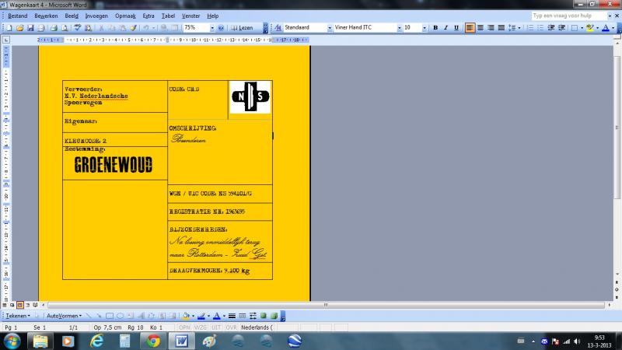
Task: Open the font size 10 dropdown
Action: coord(424,28)
